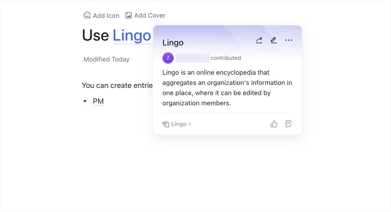Click the word 'Use' in the title

click(x=96, y=35)
